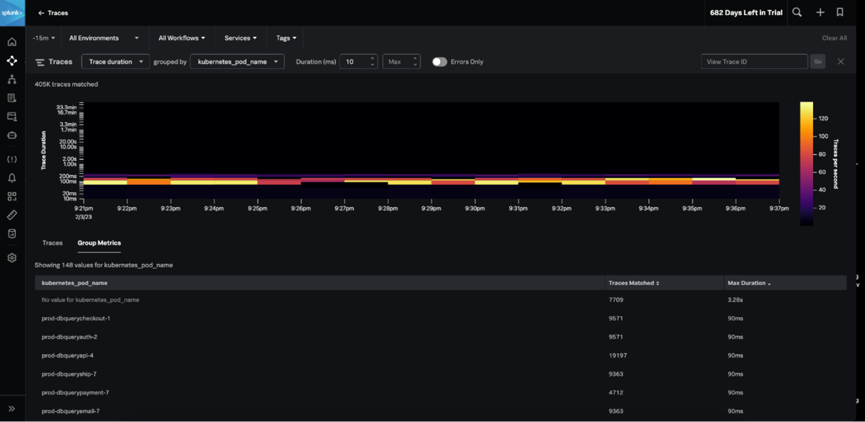Viewport: 865px width, 422px height.
Task: Switch to the Traces tab
Action: pyautogui.click(x=52, y=243)
